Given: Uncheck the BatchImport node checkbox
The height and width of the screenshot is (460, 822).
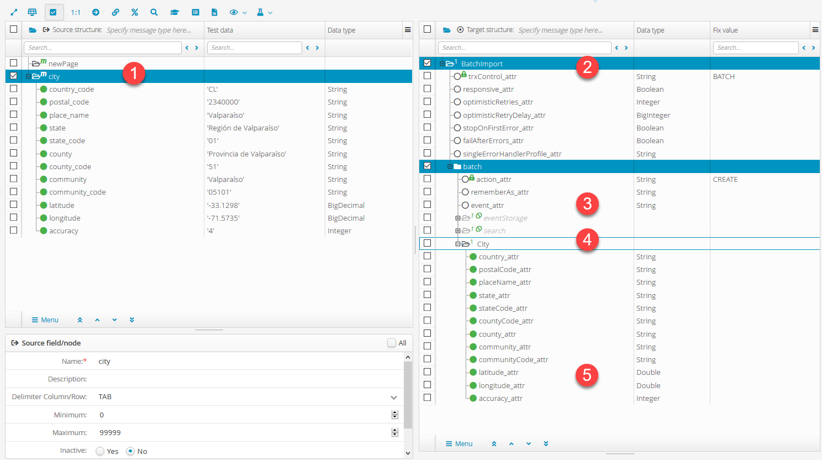Looking at the screenshot, I should point(428,63).
